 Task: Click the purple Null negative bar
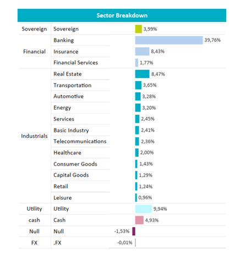pos(134,231)
